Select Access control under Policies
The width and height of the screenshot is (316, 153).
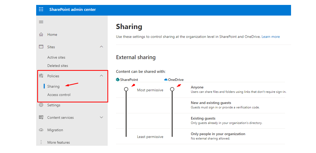tap(59, 95)
